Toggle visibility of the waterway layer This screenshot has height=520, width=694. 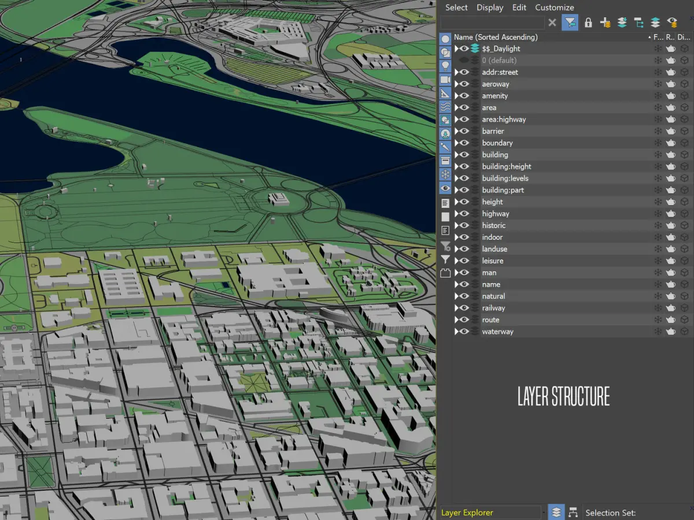464,332
